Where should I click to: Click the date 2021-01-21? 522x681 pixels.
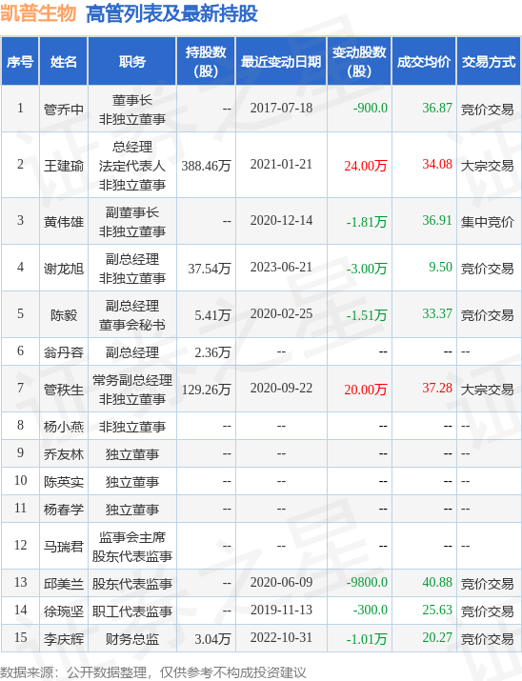[x=281, y=164]
